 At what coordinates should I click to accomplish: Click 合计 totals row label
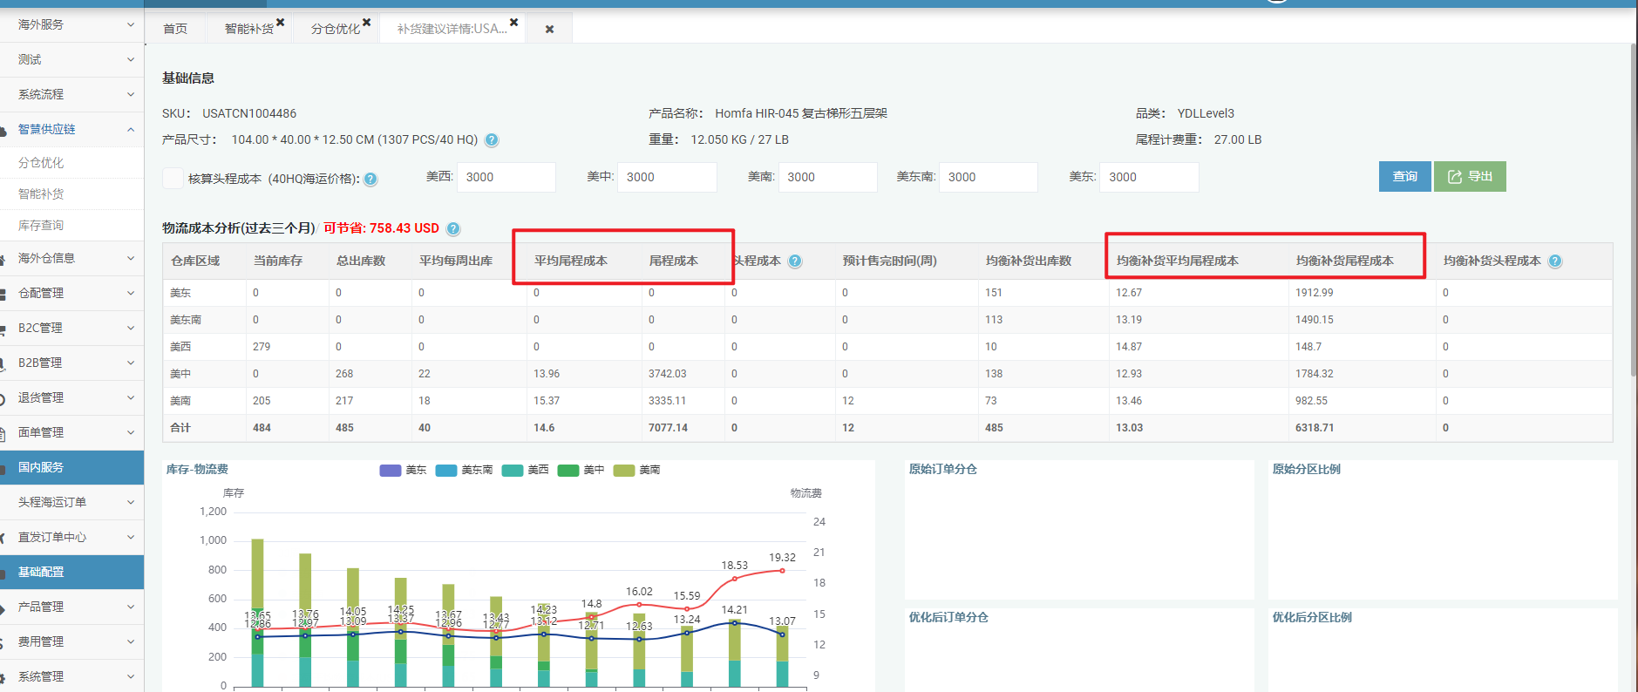pyautogui.click(x=180, y=428)
